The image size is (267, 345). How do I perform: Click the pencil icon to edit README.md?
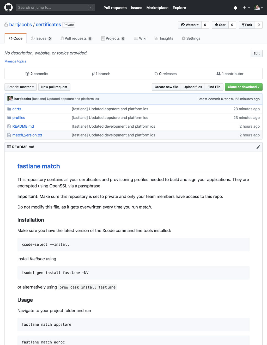[x=258, y=147]
